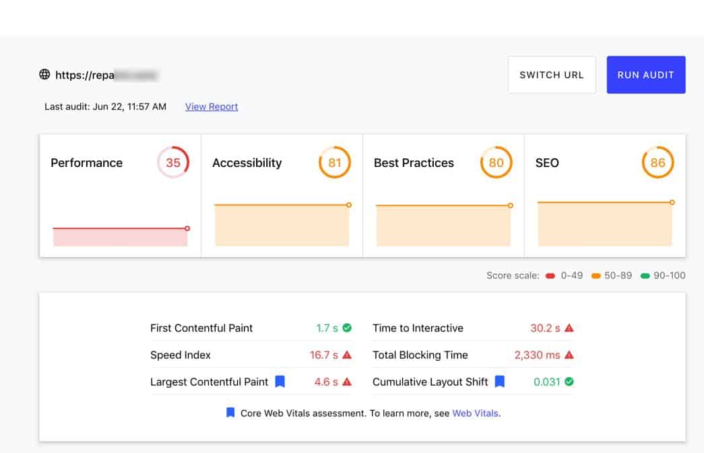The image size is (704, 453).
Task: Click the audited URL text starting with https://repa
Action: pyautogui.click(x=106, y=75)
